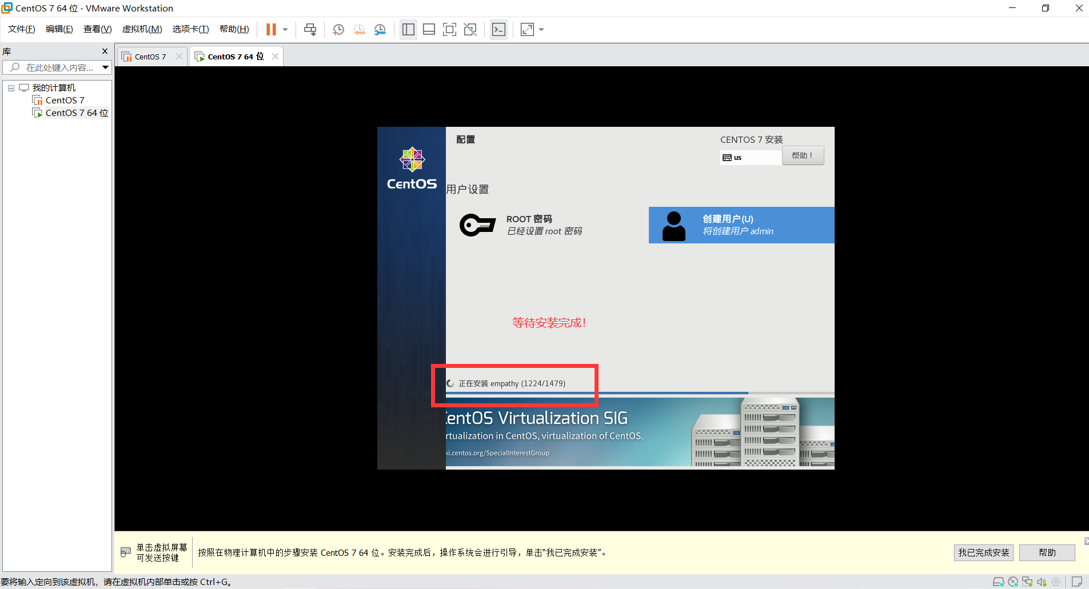This screenshot has width=1089, height=589.
Task: Click the us keyboard layout indicator
Action: tap(750, 158)
